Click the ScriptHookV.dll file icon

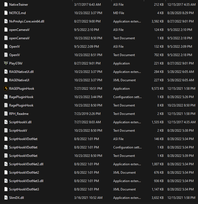point(6,122)
